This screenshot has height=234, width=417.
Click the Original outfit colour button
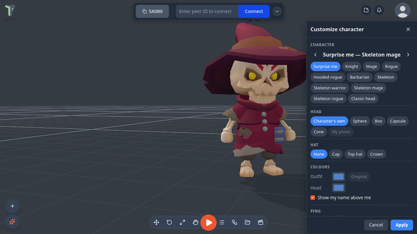pos(359,176)
